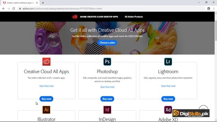Image resolution: width=217 pixels, height=122 pixels.
Task: Go back with the browser back arrow
Action: click(3, 8)
